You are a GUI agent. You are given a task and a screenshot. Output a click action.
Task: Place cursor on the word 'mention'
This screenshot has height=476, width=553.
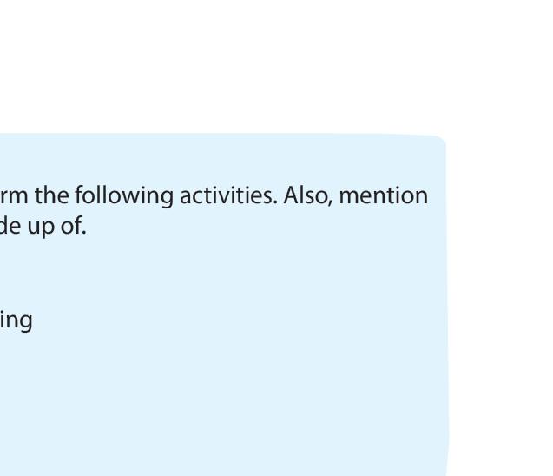point(383,195)
